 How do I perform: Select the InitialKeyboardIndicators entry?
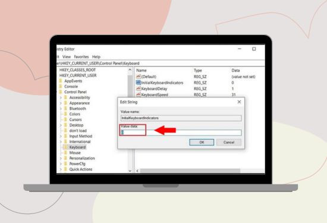162,83
